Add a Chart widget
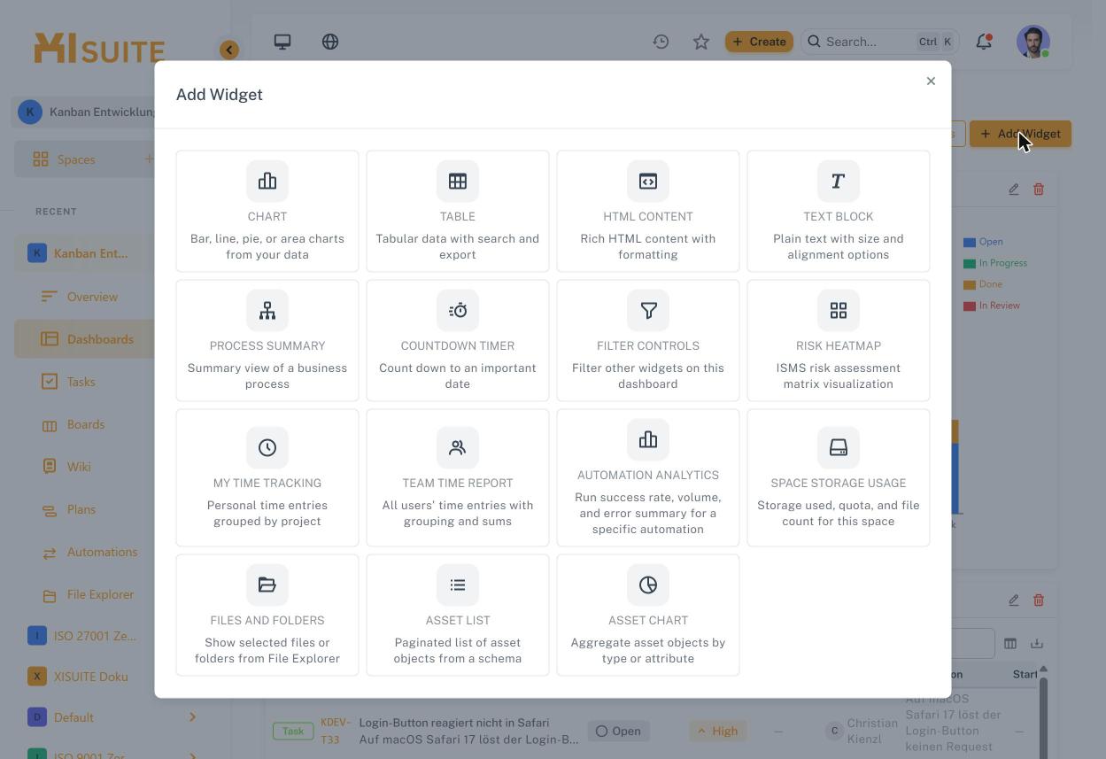The height and width of the screenshot is (759, 1106). point(267,211)
